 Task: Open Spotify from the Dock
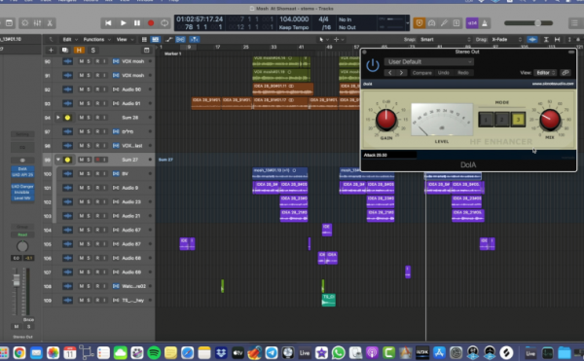click(154, 352)
